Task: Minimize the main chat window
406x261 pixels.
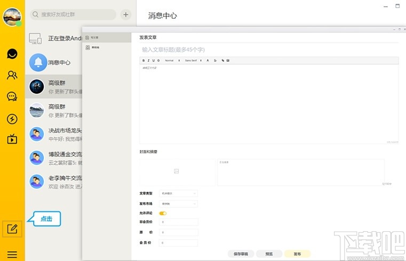Action: pos(386,6)
